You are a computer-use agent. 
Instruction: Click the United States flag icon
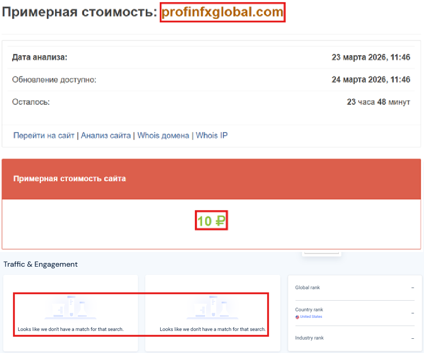[298, 317]
